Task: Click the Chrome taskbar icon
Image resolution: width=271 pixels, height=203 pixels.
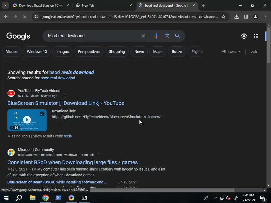Action: tap(46, 198)
